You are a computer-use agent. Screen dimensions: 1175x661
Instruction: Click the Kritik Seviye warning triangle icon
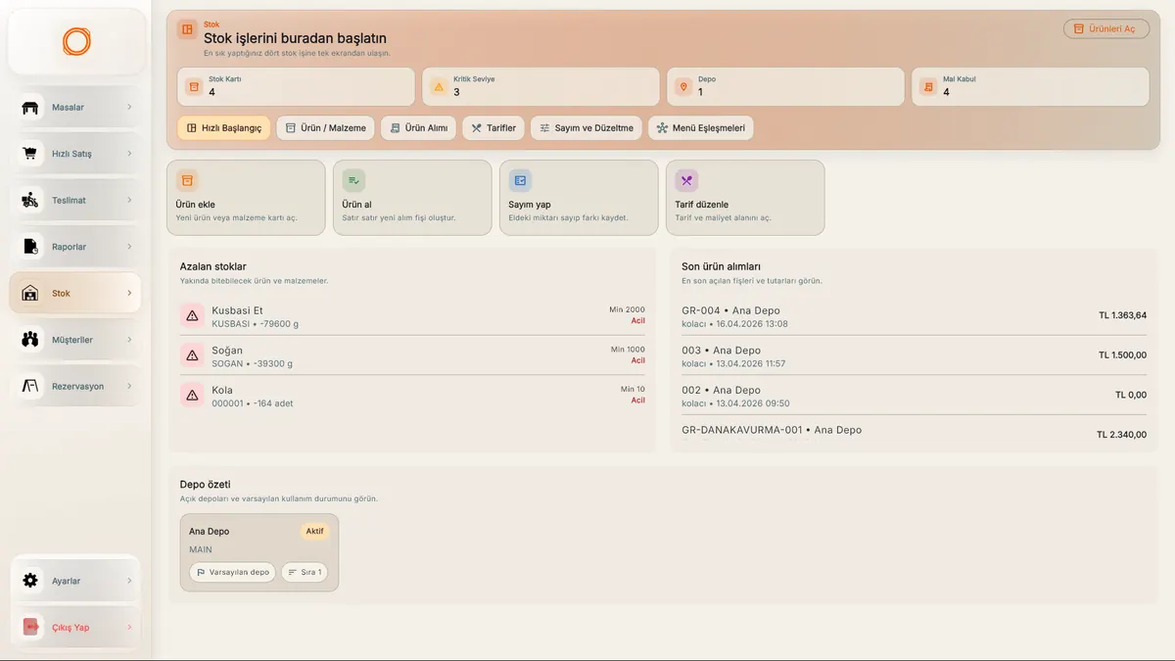(439, 87)
